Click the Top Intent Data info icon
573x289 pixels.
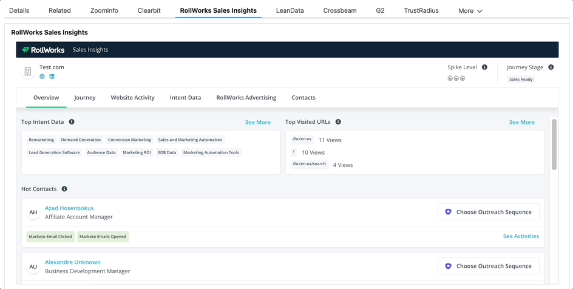point(72,122)
